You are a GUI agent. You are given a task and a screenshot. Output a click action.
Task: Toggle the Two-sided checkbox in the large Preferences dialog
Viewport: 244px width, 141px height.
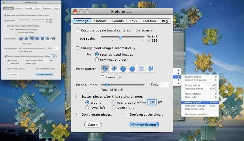click(102, 77)
